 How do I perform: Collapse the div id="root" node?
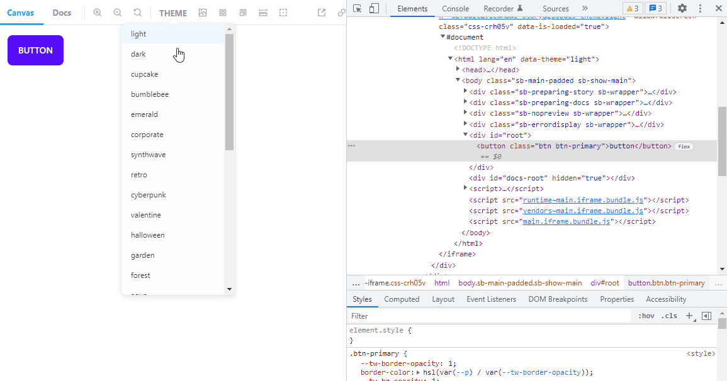point(465,135)
